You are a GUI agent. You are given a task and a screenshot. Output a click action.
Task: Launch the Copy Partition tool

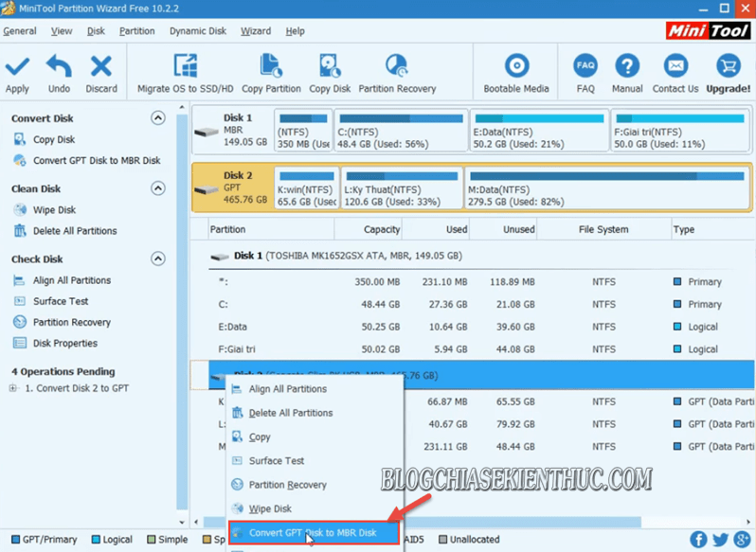[x=271, y=74]
